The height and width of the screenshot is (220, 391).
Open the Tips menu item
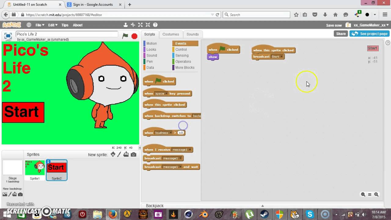coord(65,25)
